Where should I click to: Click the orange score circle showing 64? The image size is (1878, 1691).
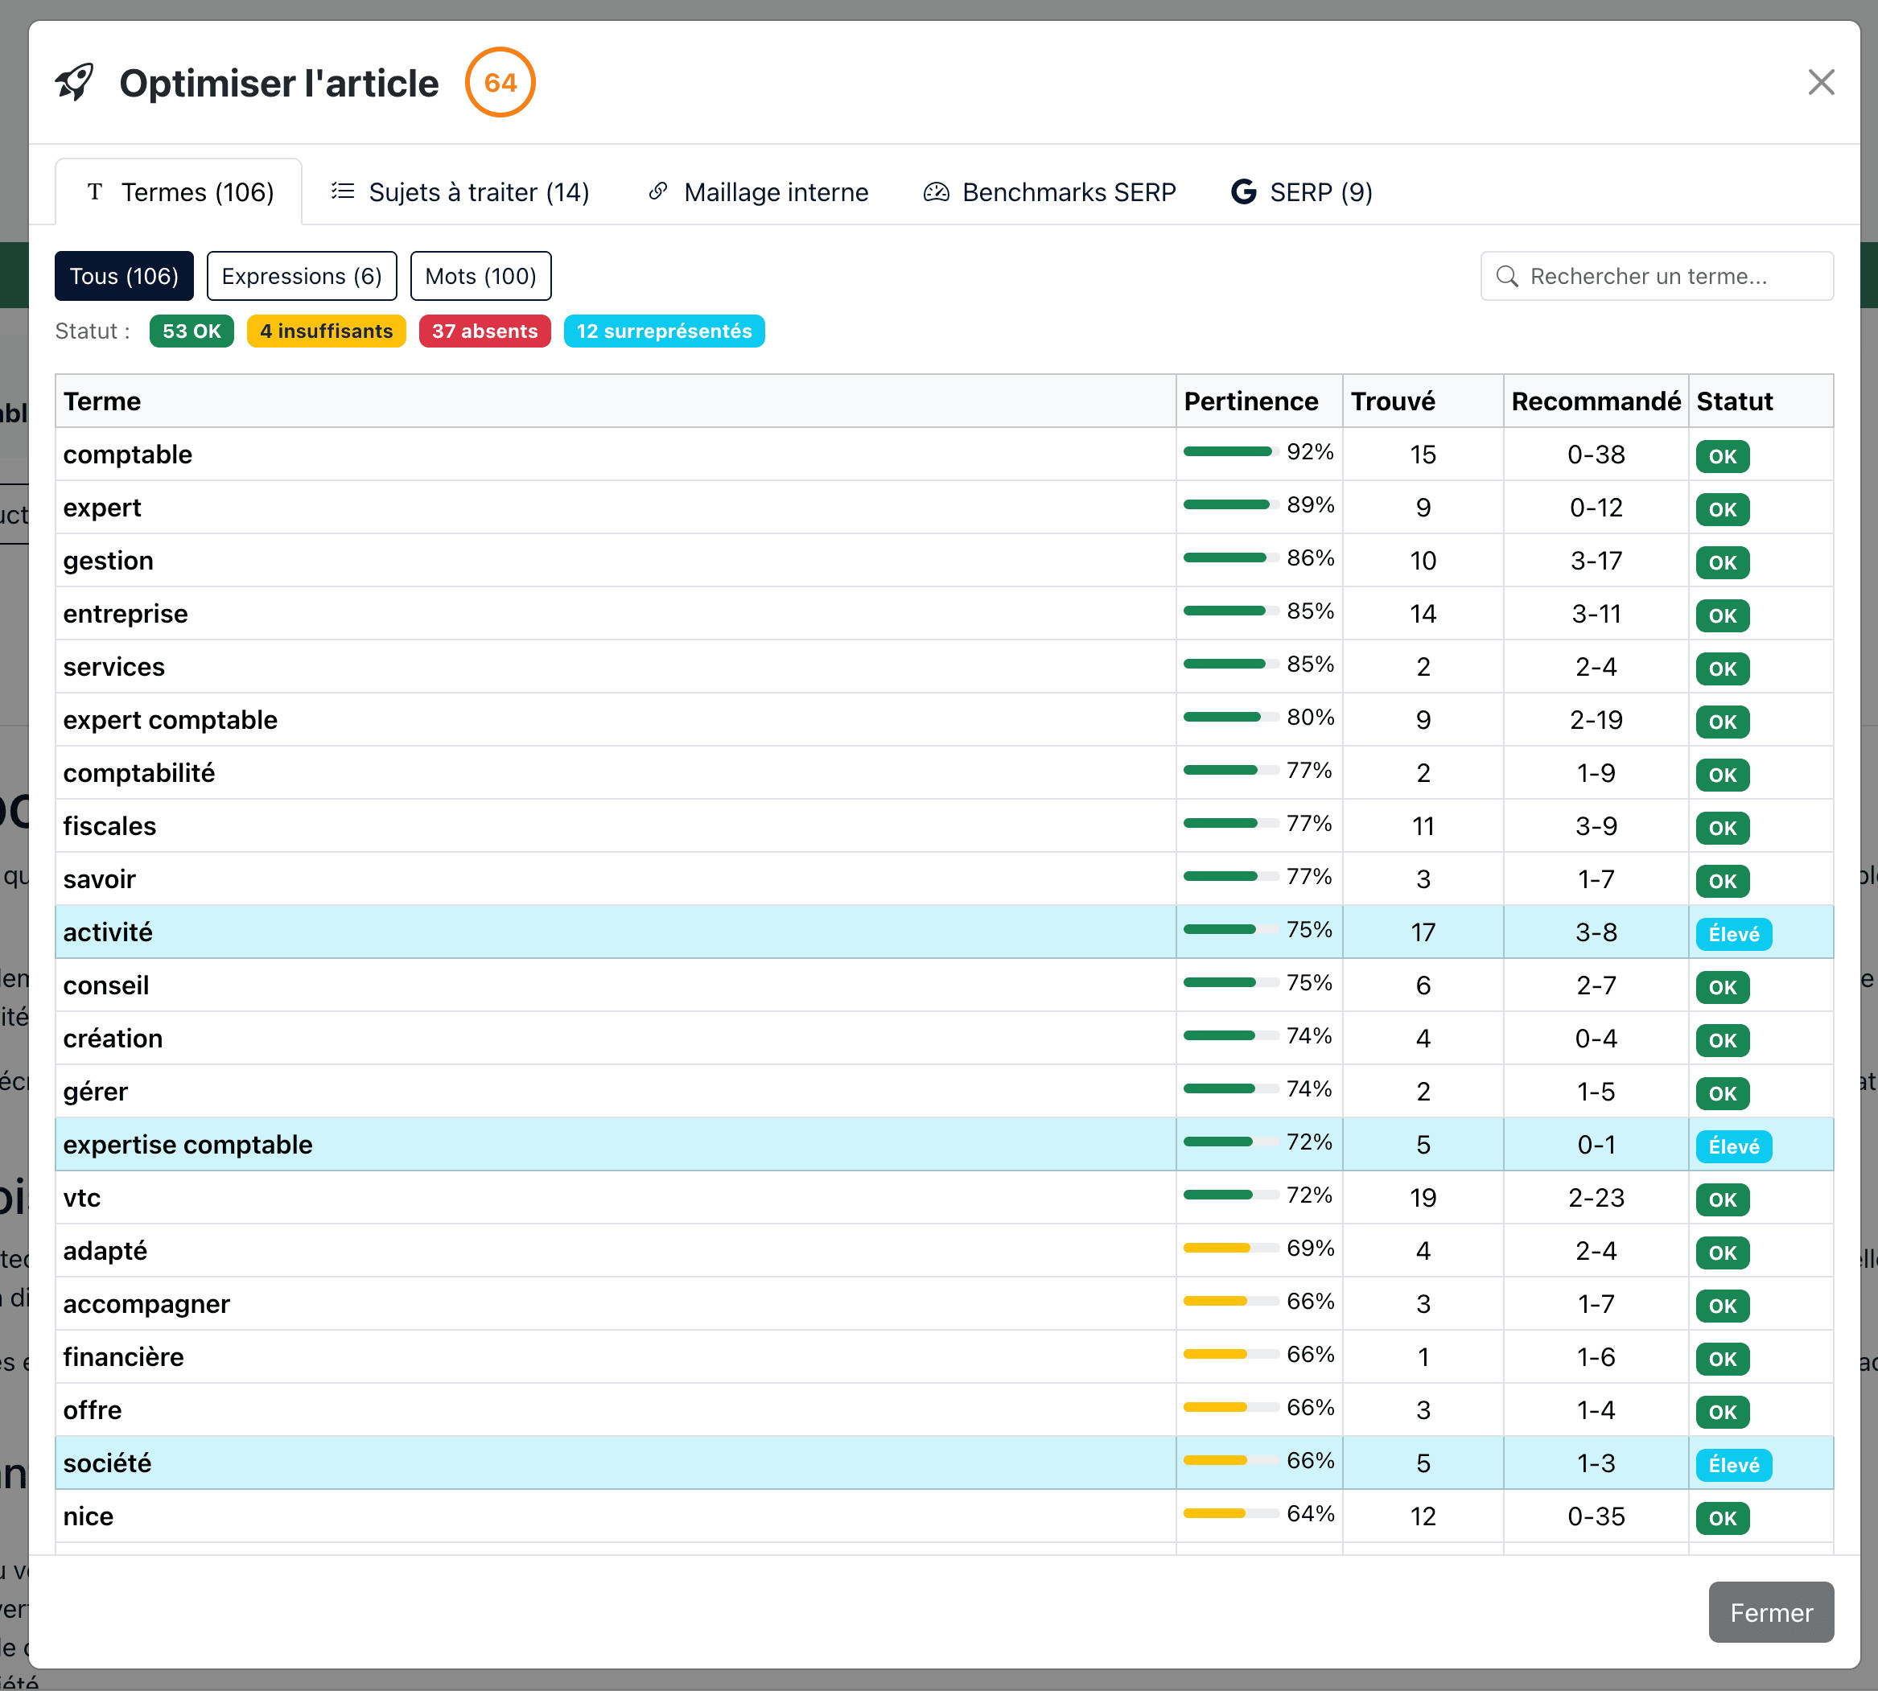500,82
